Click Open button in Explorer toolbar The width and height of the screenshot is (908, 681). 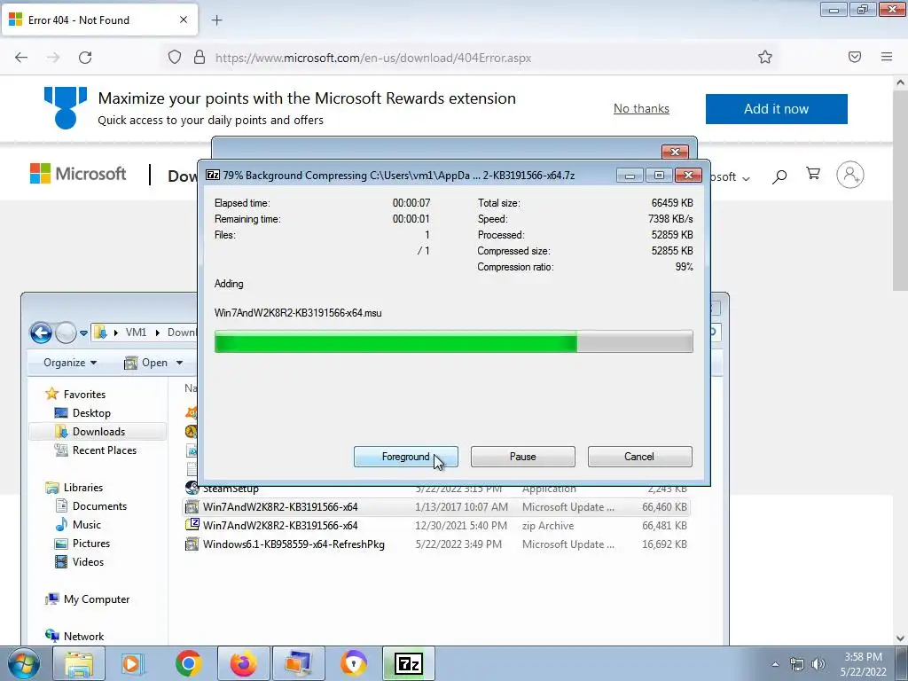coord(148,363)
